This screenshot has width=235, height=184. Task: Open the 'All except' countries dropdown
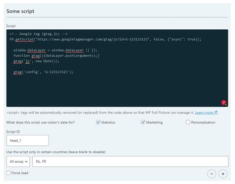[x=18, y=161]
